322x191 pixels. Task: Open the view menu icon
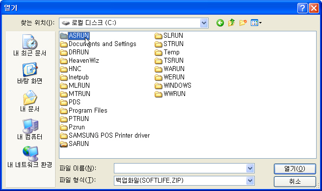(x=256, y=23)
